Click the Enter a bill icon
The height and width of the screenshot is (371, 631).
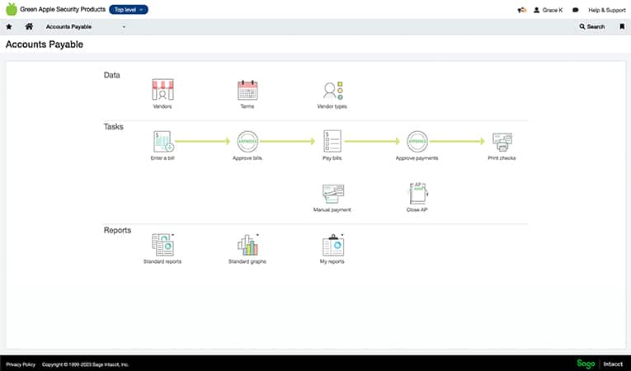(163, 141)
